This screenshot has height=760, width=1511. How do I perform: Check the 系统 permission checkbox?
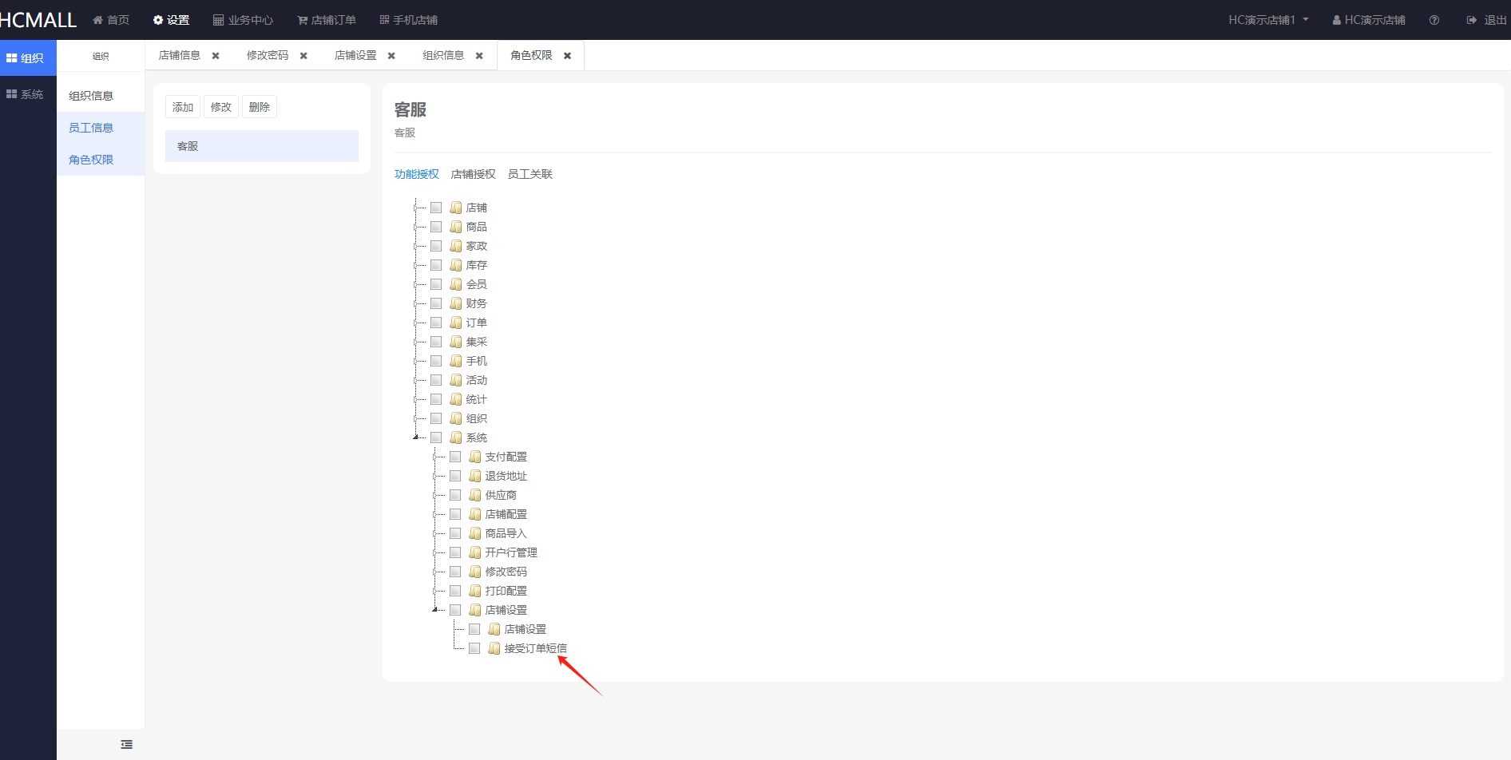coord(436,437)
